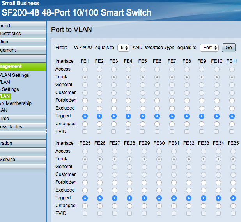Select Tagged radio for FE4

(128, 116)
